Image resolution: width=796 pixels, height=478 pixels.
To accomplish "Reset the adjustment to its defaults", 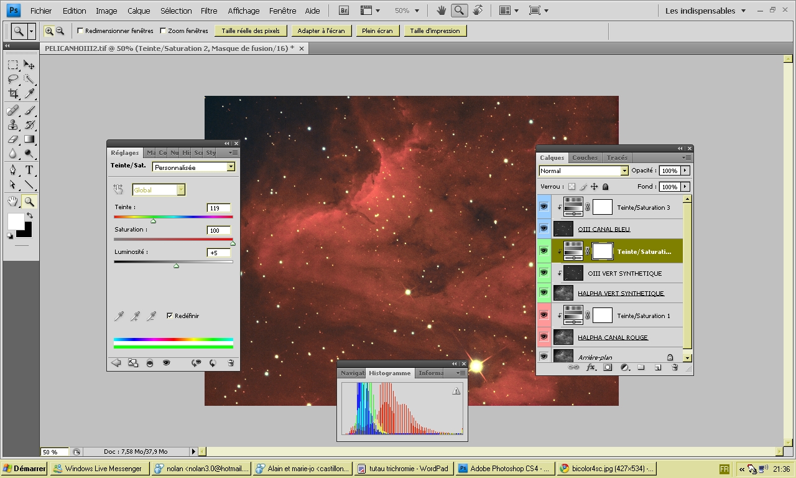I will (213, 363).
